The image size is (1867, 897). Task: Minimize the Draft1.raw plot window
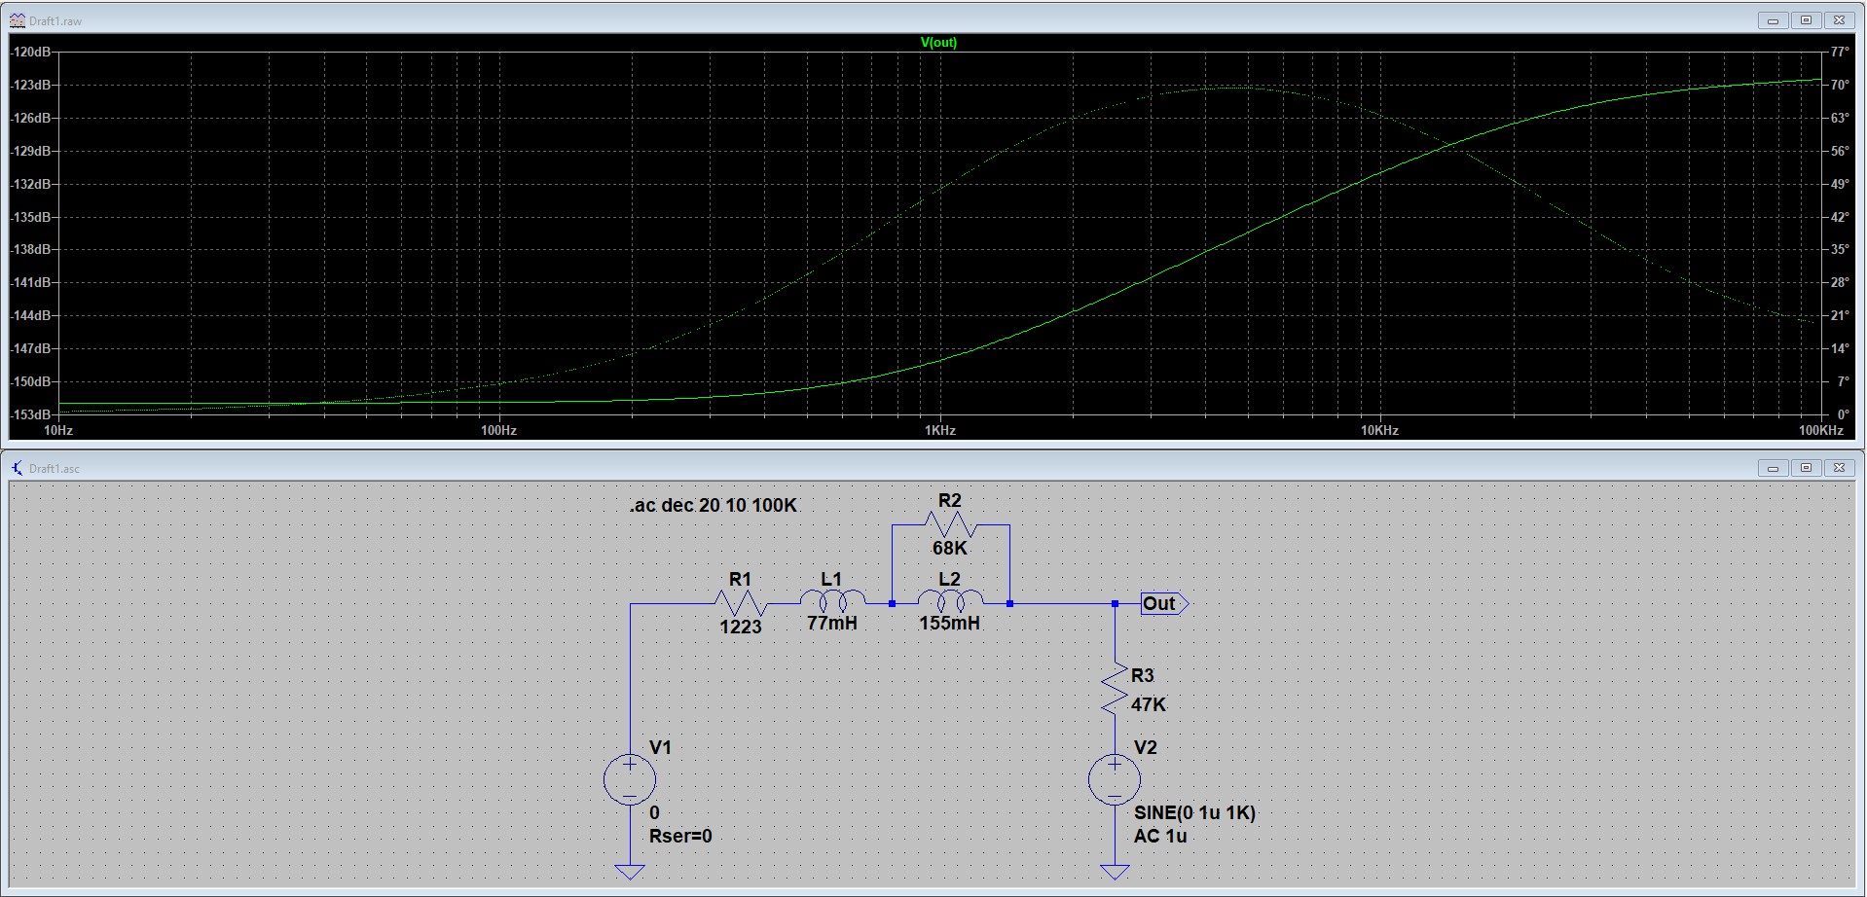(x=1773, y=20)
